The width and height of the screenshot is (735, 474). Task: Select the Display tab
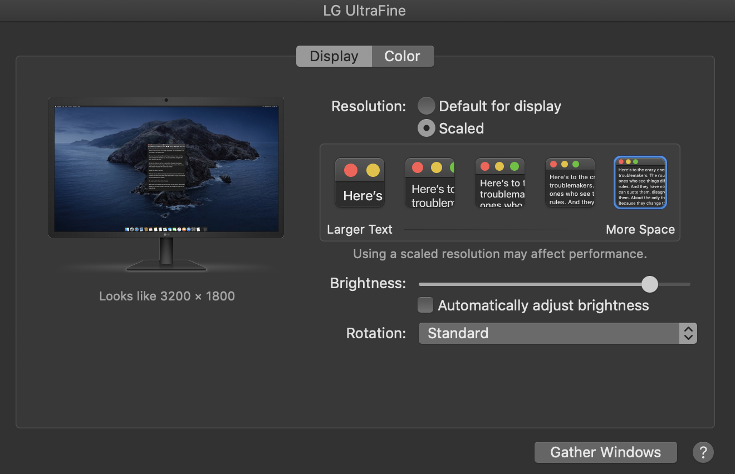[x=334, y=56]
